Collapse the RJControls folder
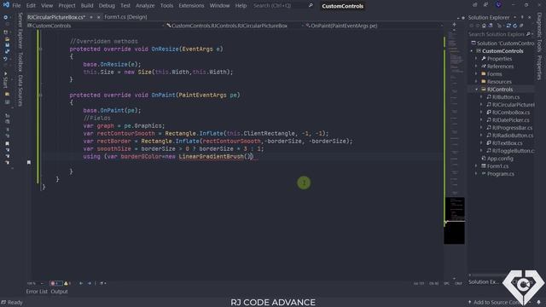The height and width of the screenshot is (307, 546). tap(477, 90)
